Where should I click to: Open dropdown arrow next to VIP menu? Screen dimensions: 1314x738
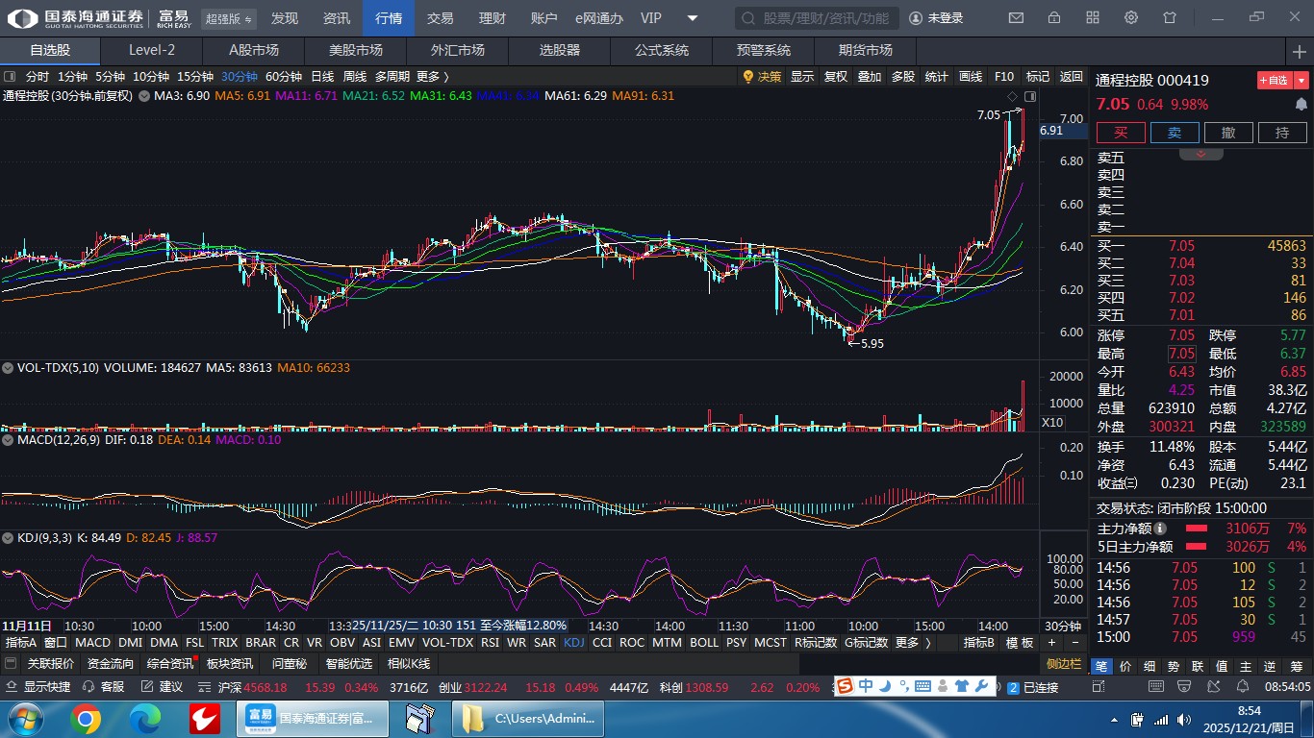pyautogui.click(x=693, y=18)
